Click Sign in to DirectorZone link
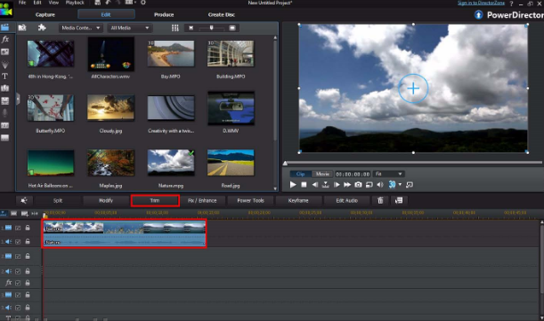Viewport: 544px width, 321px height. pos(481,3)
